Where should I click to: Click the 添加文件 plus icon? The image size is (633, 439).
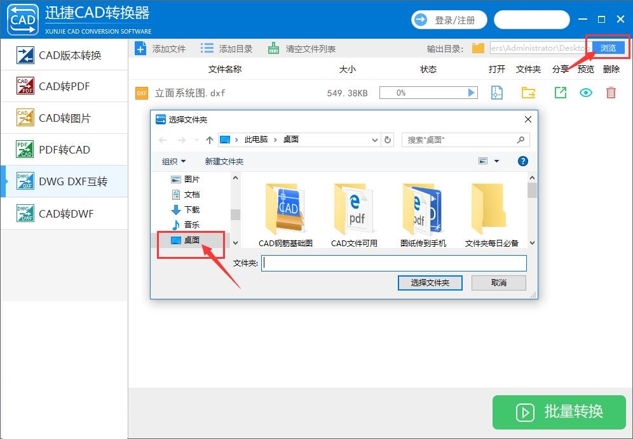[x=140, y=49]
